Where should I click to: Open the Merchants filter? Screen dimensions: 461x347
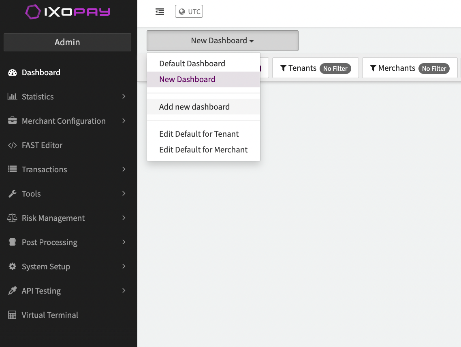coord(410,68)
